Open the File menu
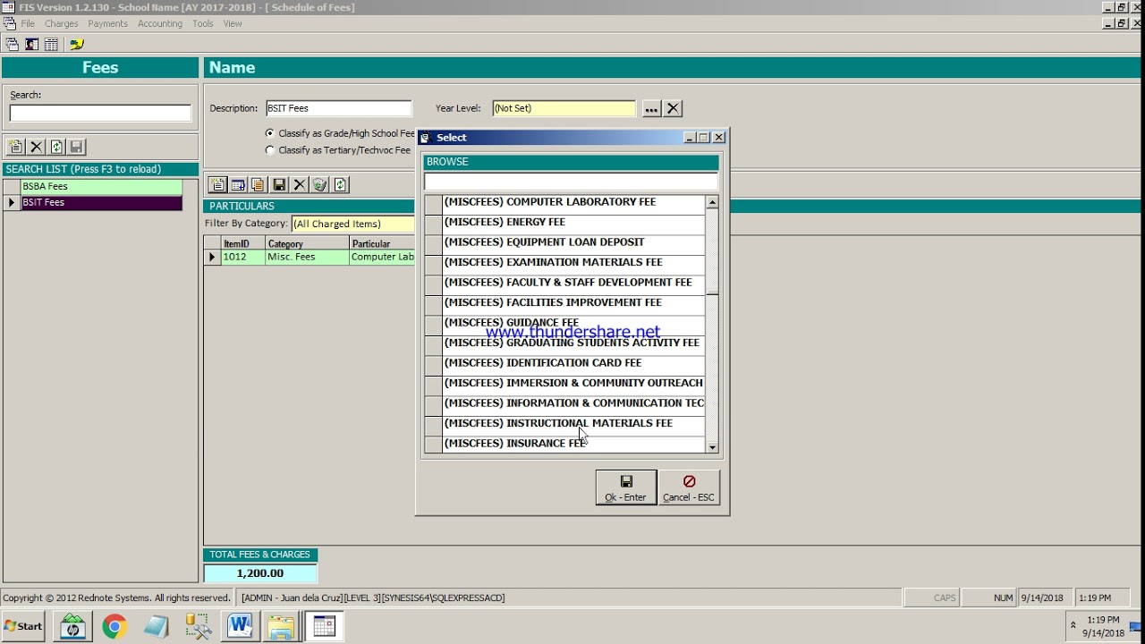This screenshot has width=1145, height=644. pos(28,24)
